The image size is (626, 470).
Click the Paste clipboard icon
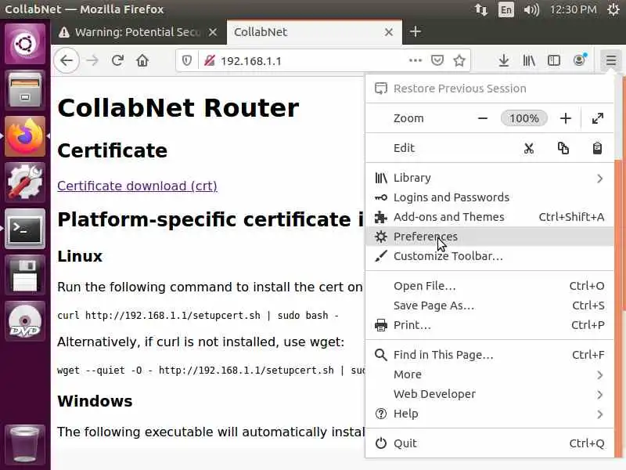[597, 148]
